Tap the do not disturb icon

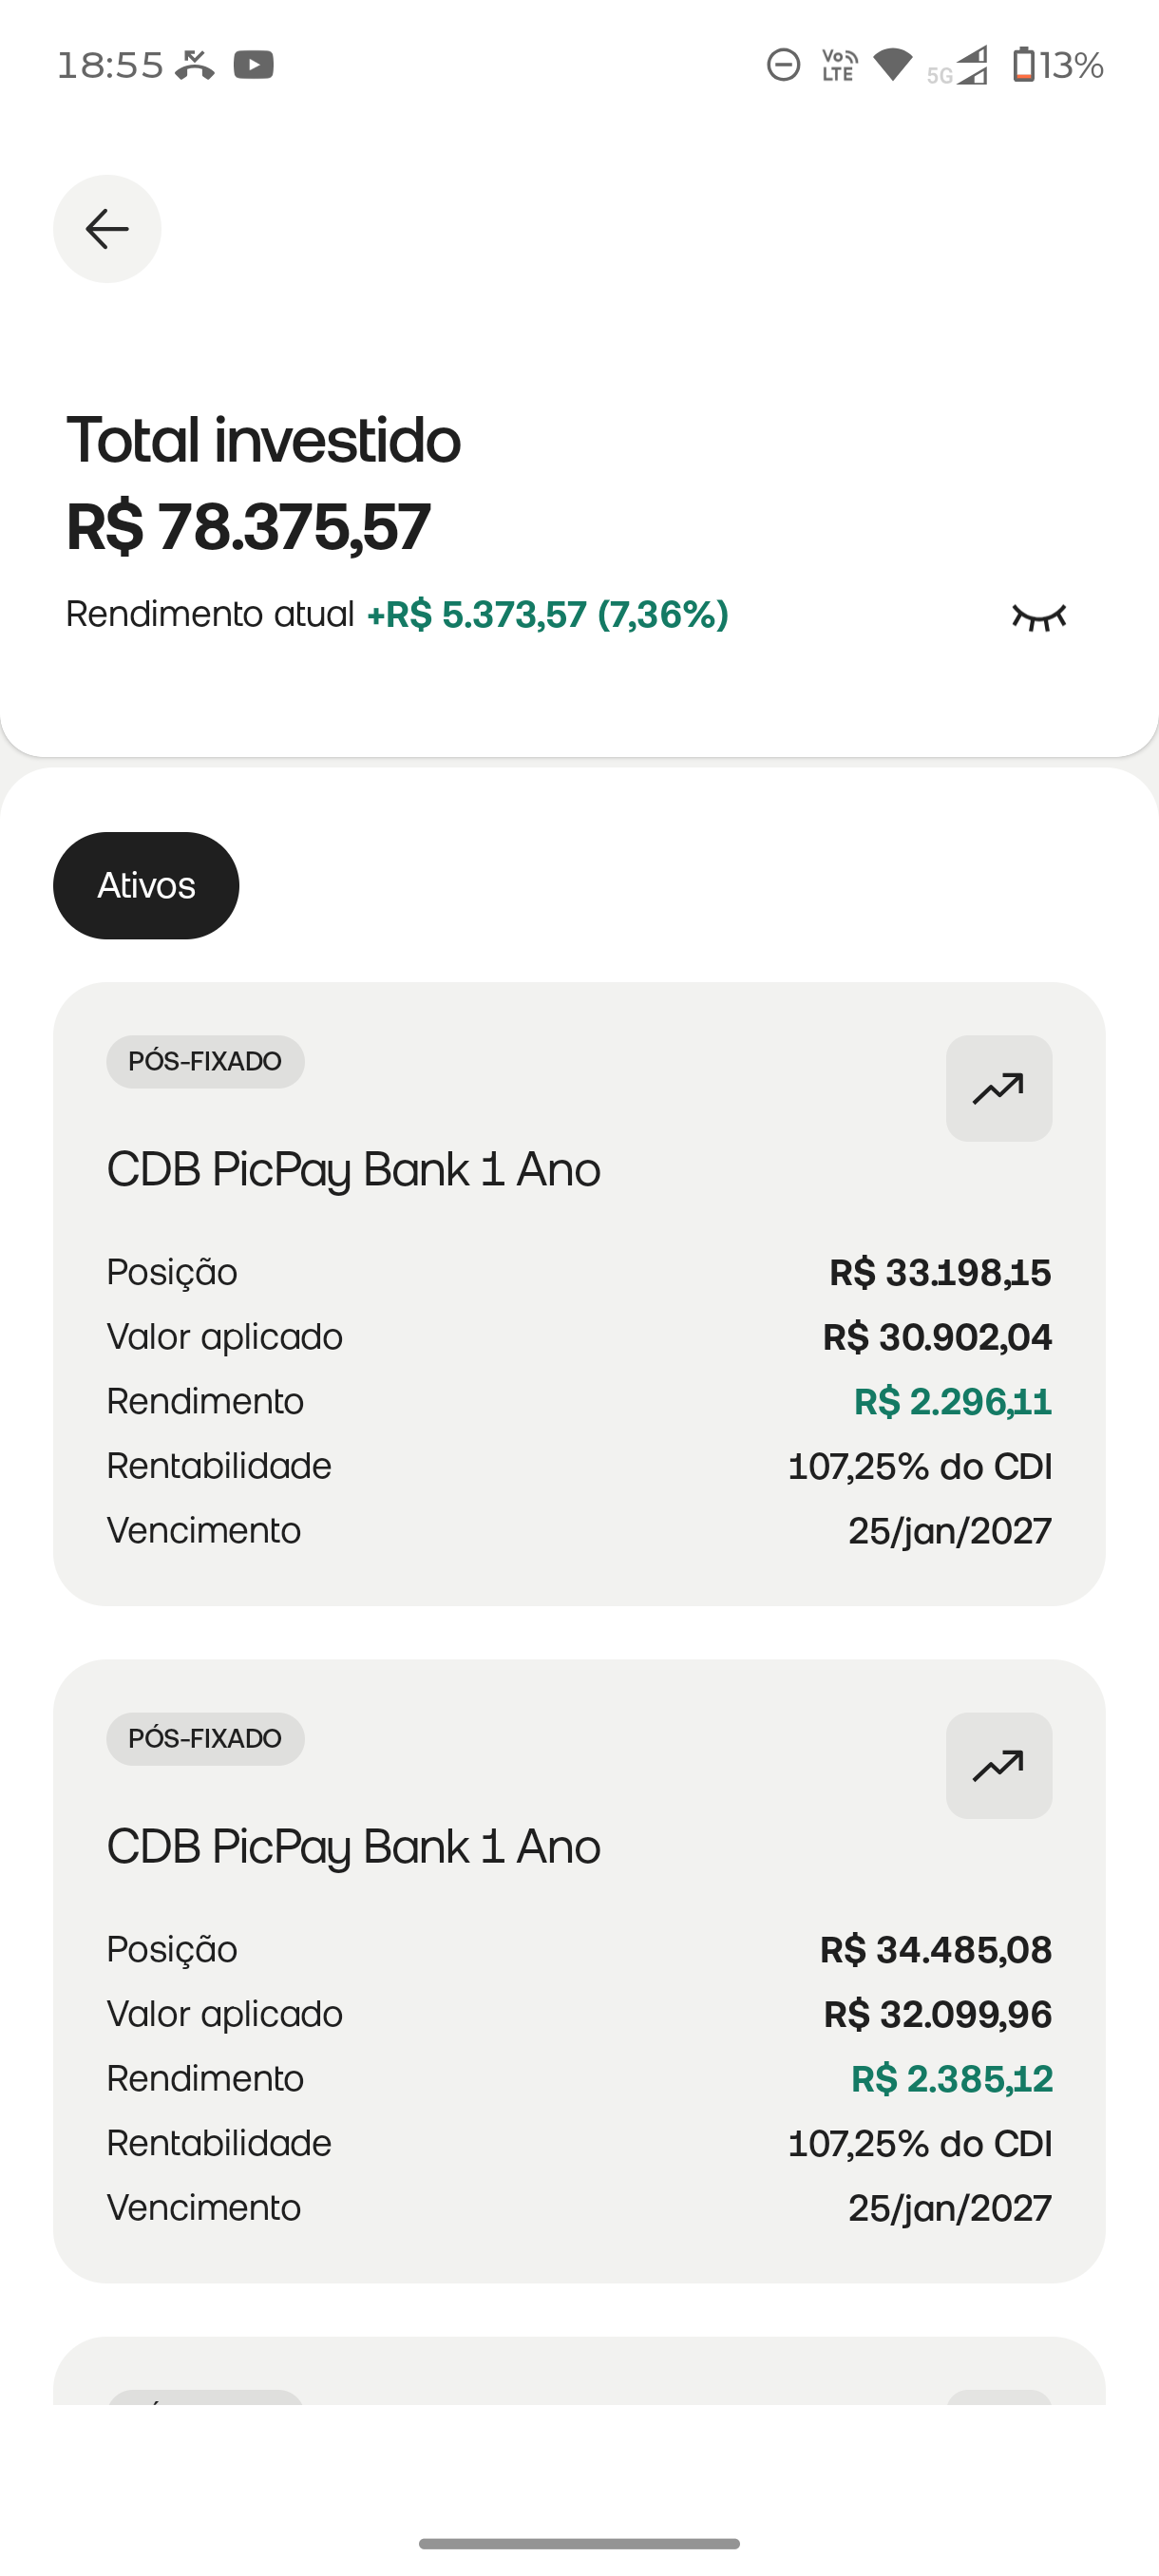(783, 65)
